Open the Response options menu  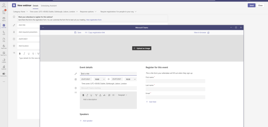pyautogui.click(x=88, y=12)
